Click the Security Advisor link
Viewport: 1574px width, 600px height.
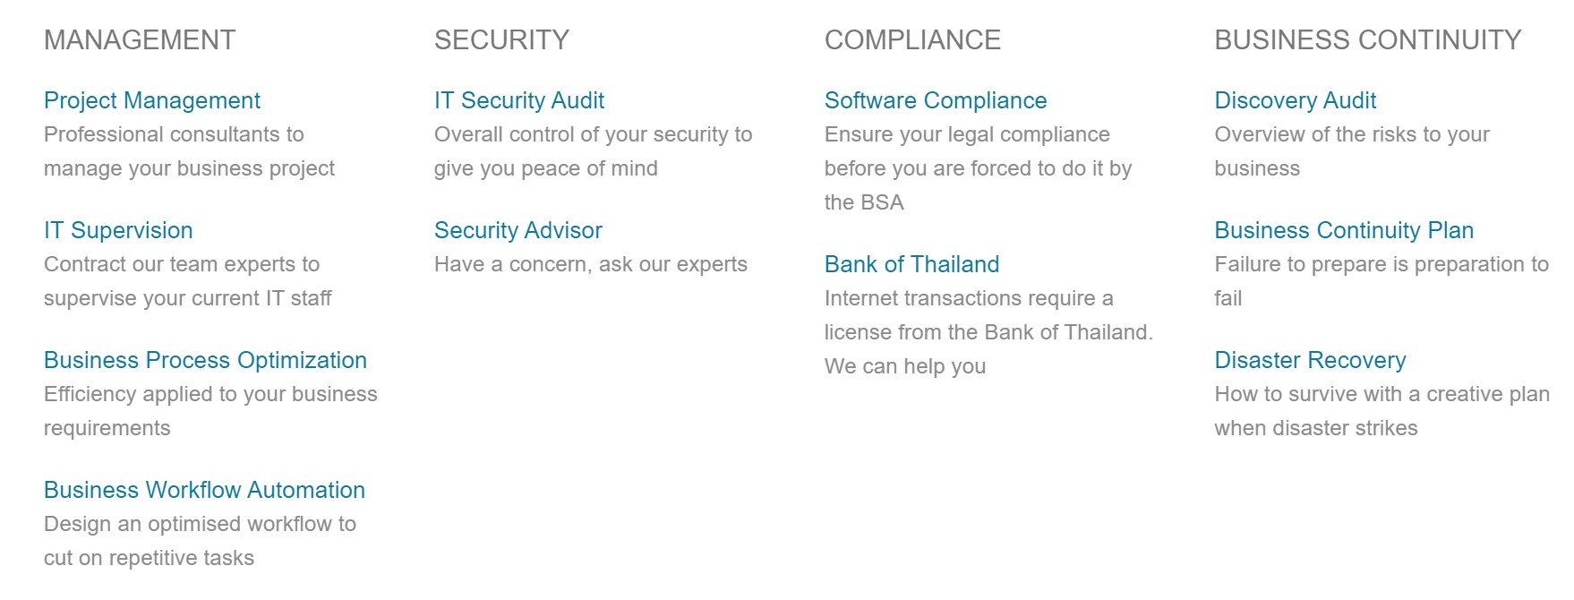click(x=518, y=230)
